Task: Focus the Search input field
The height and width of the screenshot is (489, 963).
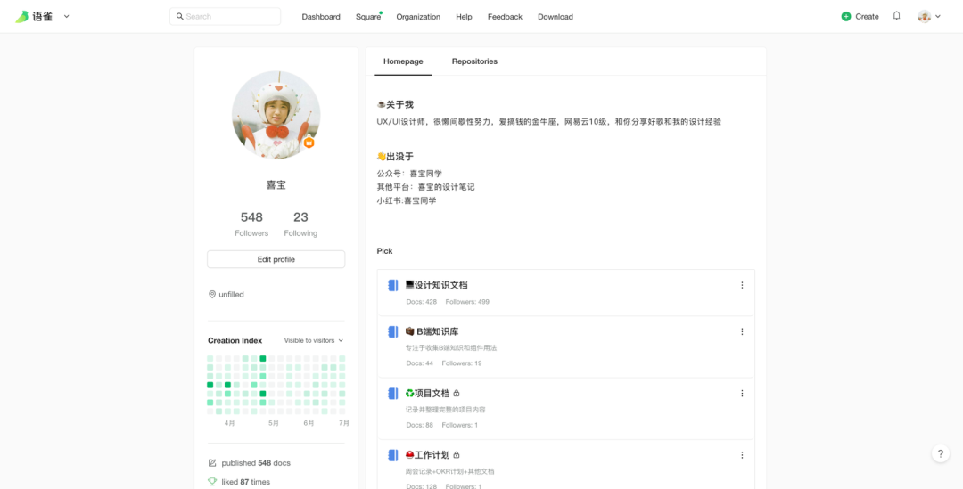Action: [225, 17]
